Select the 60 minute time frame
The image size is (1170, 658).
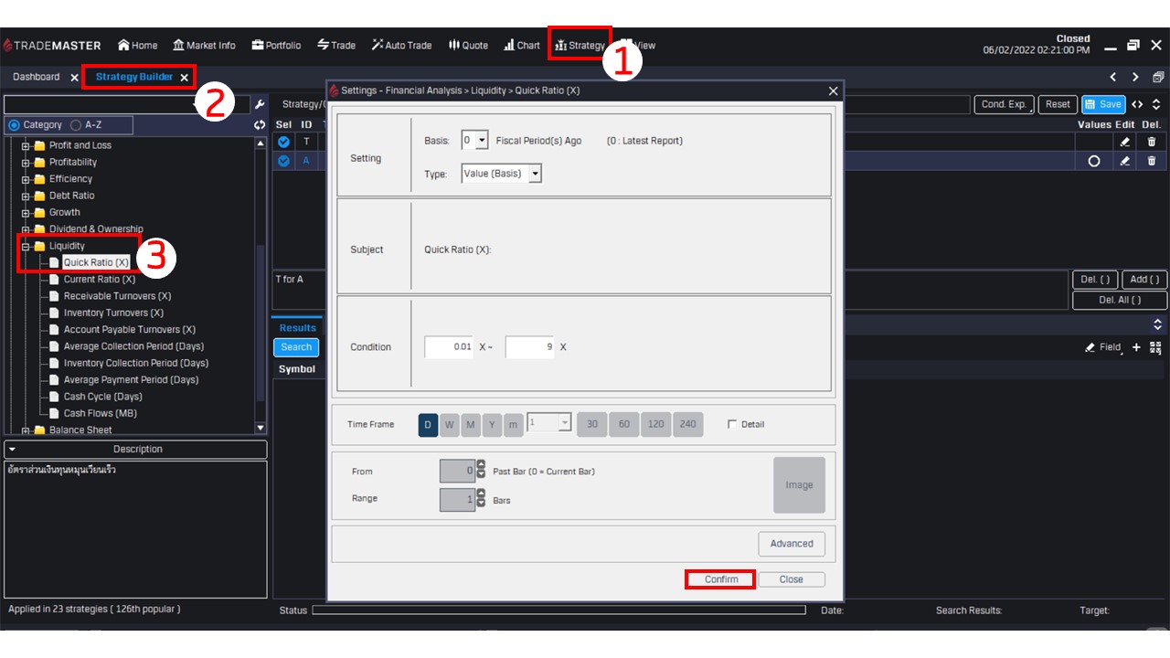point(624,424)
